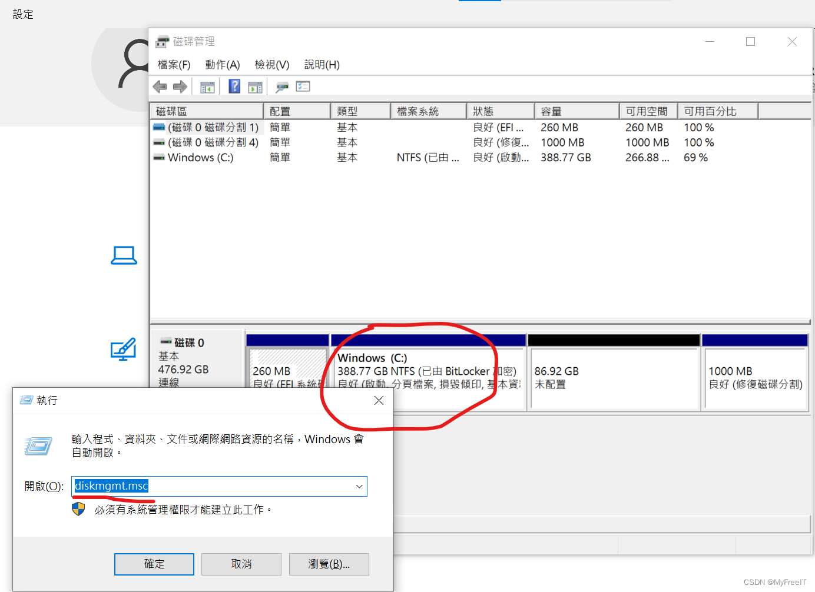This screenshot has width=815, height=592.
Task: Click the admin shield icon in 執行 dialog
Action: (x=78, y=509)
